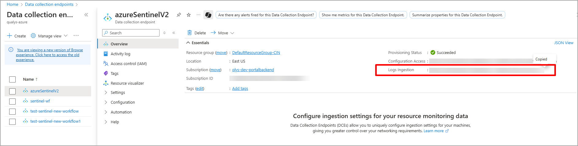
Task: Open the Activity log page
Action: tap(120, 54)
